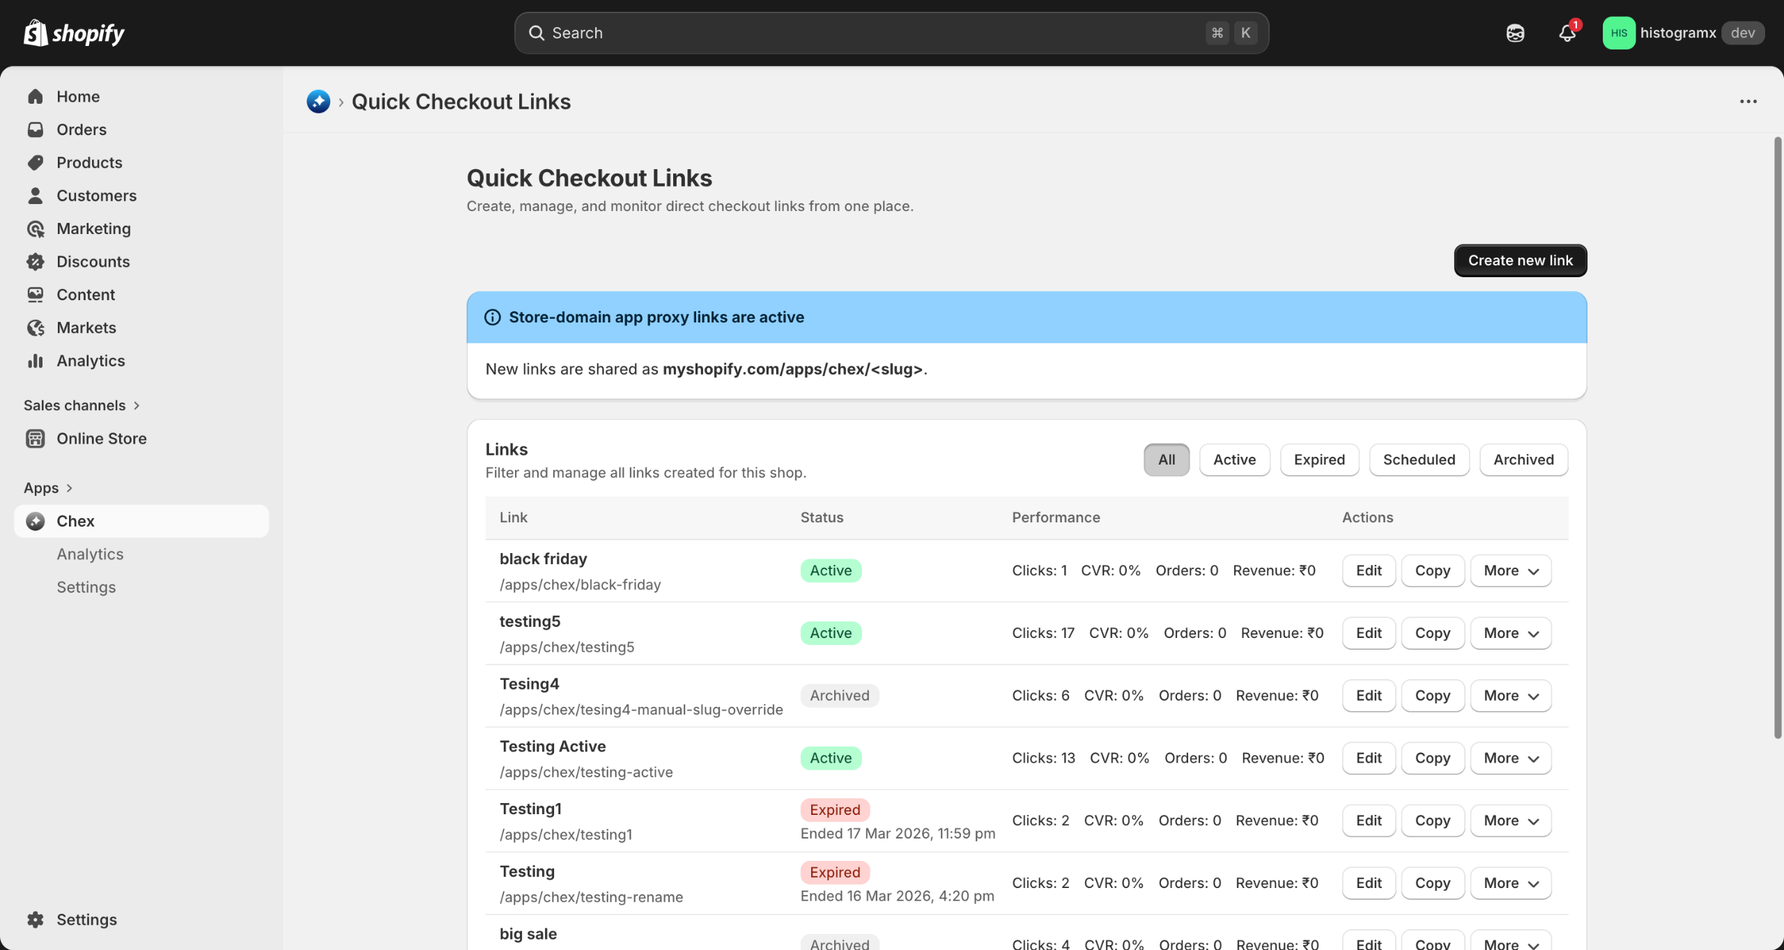Open Chex Settings sub-menu item
The image size is (1784, 950).
coord(86,587)
